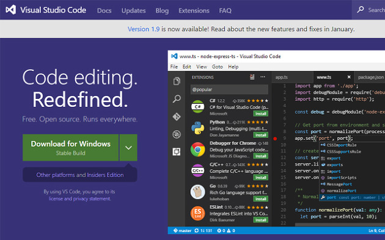Select highlighted port const suggestion

352,197
